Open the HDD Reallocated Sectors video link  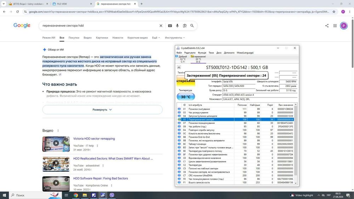[x=113, y=158]
